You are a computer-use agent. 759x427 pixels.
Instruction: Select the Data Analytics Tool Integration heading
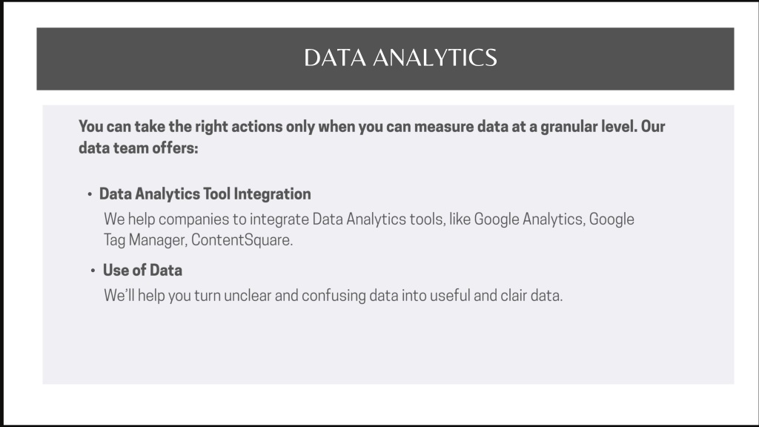(x=205, y=194)
